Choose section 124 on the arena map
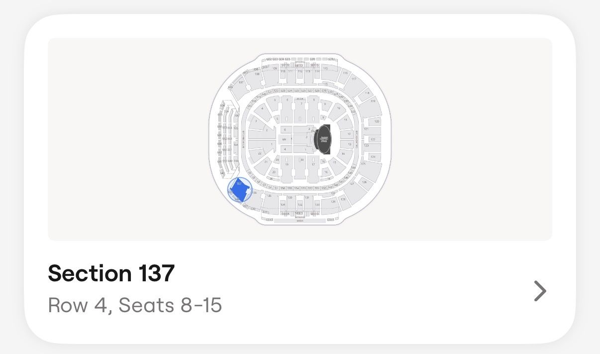 coord(373,157)
